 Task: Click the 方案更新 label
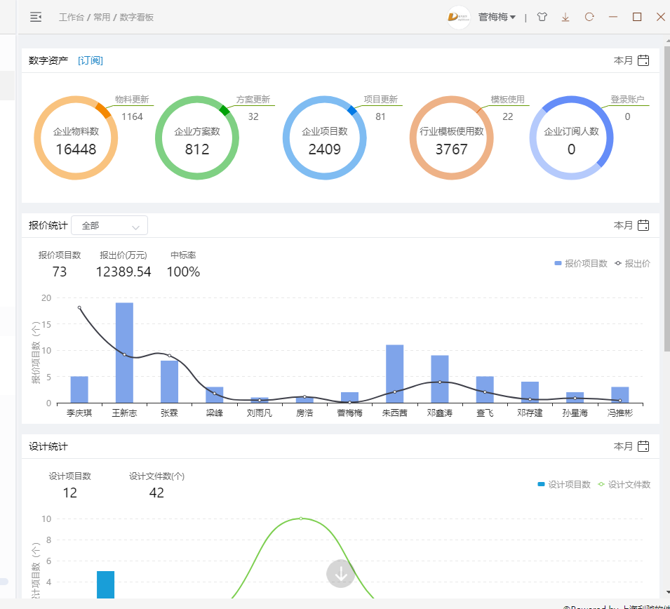(x=253, y=100)
